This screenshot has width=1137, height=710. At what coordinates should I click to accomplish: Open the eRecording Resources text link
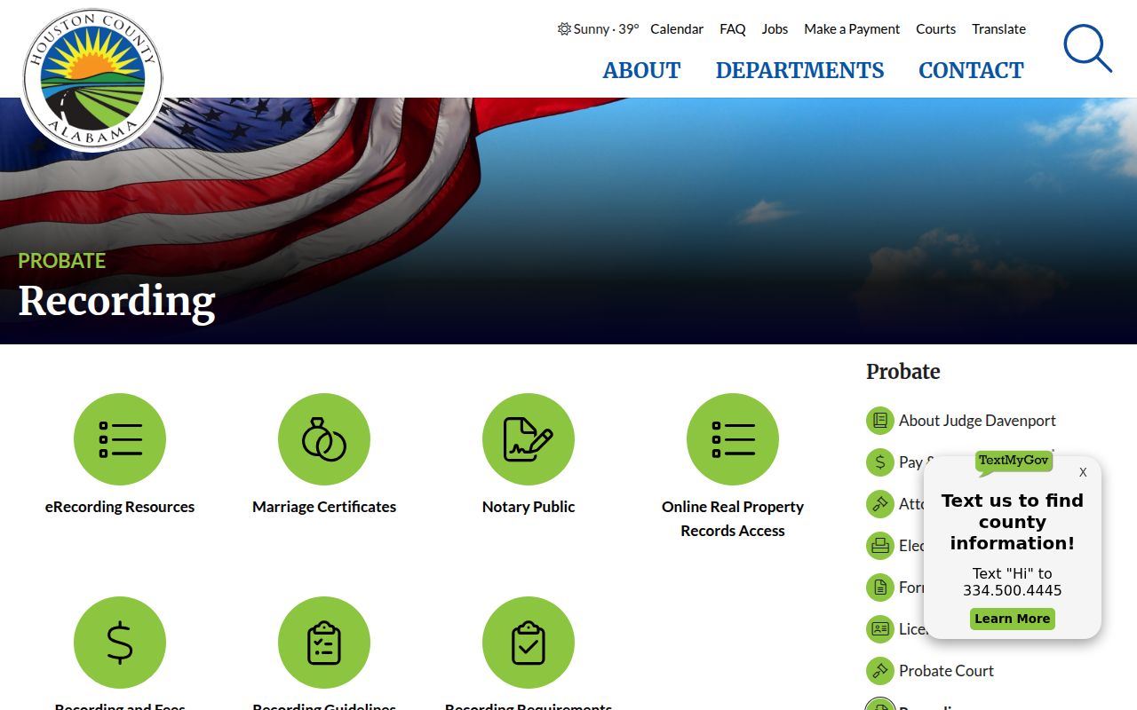pyautogui.click(x=120, y=507)
